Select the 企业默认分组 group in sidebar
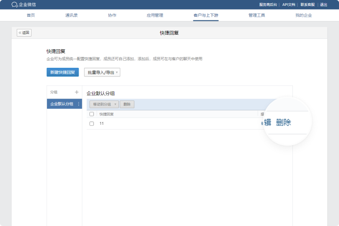This screenshot has width=339, height=226. click(x=65, y=104)
